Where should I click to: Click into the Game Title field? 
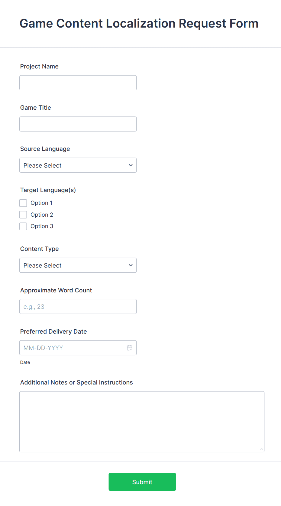pyautogui.click(x=78, y=124)
